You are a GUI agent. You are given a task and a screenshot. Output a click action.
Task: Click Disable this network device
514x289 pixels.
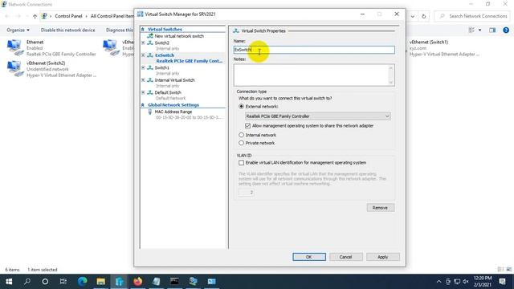click(67, 31)
